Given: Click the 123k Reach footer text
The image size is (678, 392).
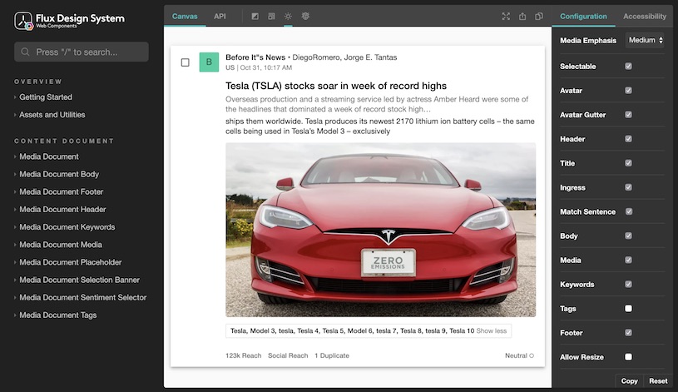Looking at the screenshot, I should (x=243, y=355).
